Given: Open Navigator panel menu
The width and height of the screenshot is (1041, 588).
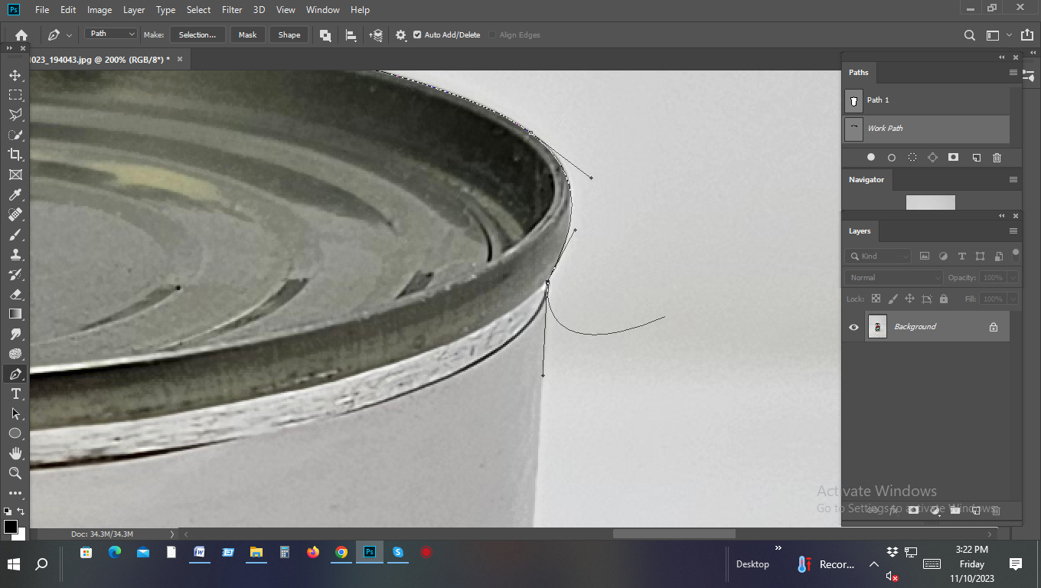Looking at the screenshot, I should pyautogui.click(x=1013, y=179).
